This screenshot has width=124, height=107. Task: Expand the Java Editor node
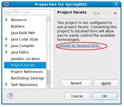(x=6, y=52)
